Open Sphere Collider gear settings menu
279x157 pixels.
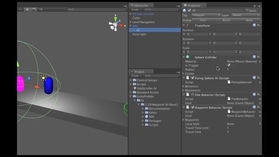[259, 57]
